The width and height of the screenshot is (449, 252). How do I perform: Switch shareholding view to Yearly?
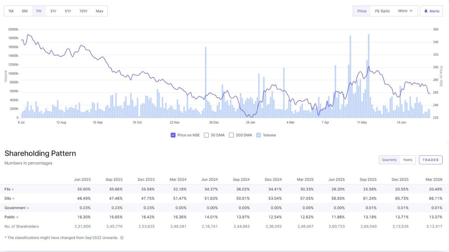(408, 160)
